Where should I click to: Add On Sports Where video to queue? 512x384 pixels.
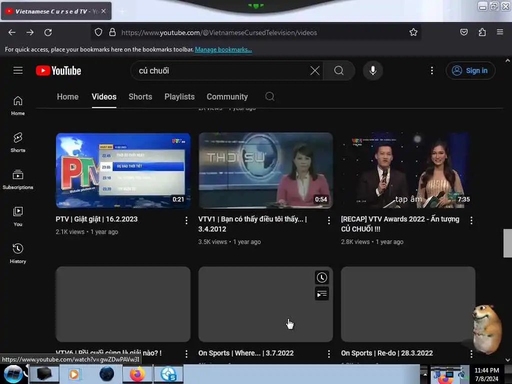(x=321, y=294)
